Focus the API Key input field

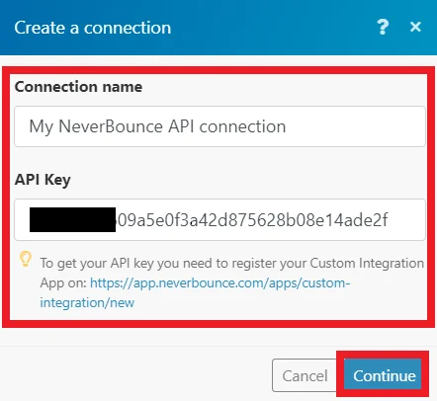[219, 219]
